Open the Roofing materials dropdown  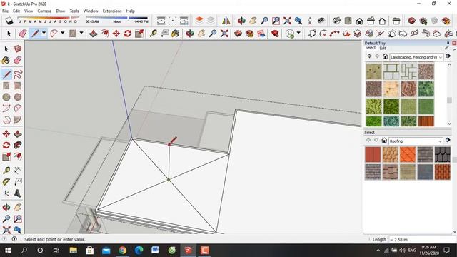[x=416, y=141]
